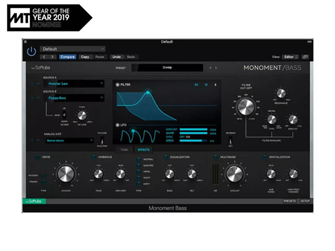Click the Ambience Tone knob
The height and width of the screenshot is (251, 335).
(98, 174)
